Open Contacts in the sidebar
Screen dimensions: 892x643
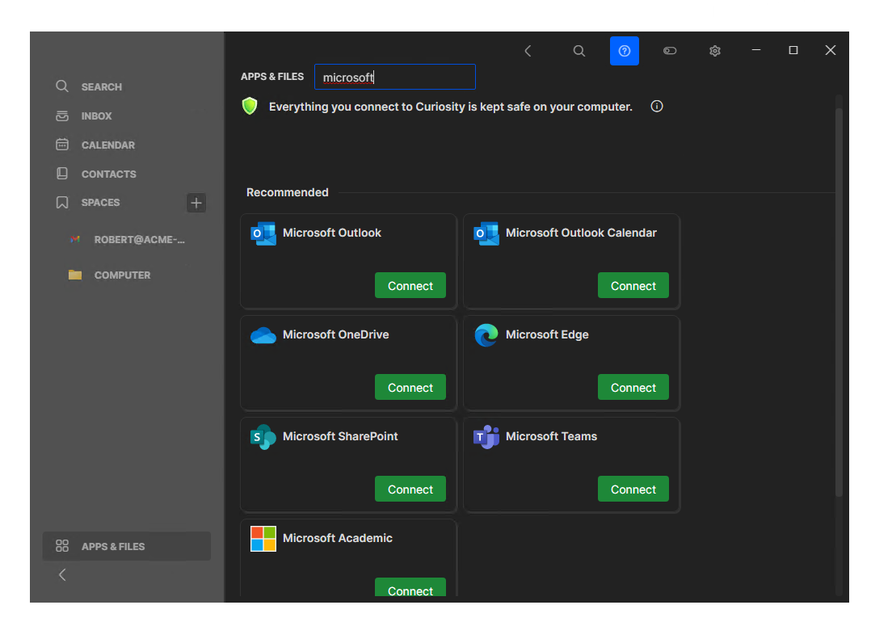tap(108, 174)
